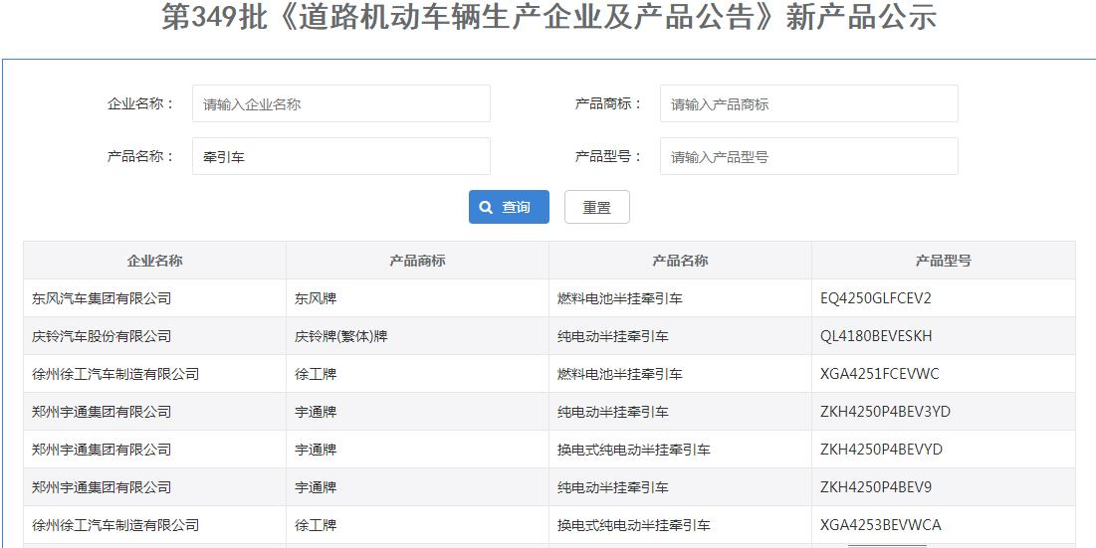Screen dimensions: 1096x548
Task: Click 宇通牌 in ZKH4250P4BEV3YD row
Action: (316, 412)
